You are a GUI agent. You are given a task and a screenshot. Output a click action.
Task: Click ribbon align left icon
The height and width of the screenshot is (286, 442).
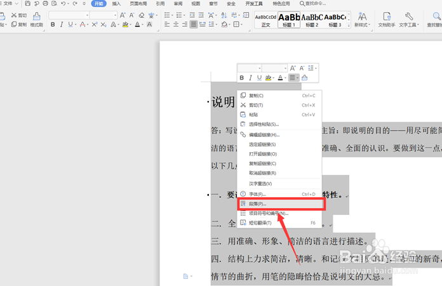coord(167,25)
